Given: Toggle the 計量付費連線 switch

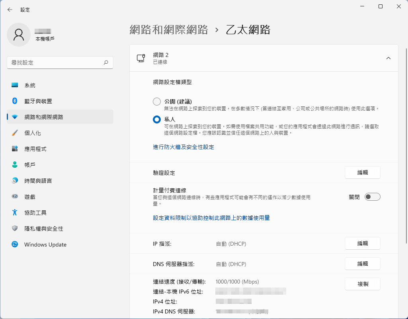Looking at the screenshot, I should click(372, 197).
